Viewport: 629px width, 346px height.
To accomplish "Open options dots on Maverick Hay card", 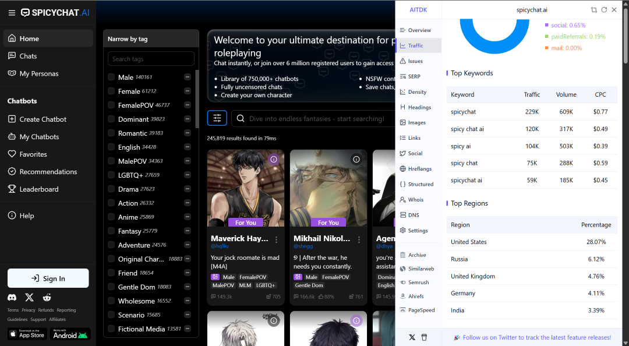I will pos(277,239).
